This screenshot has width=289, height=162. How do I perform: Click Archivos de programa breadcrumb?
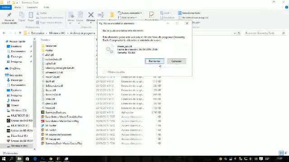[x=83, y=33]
